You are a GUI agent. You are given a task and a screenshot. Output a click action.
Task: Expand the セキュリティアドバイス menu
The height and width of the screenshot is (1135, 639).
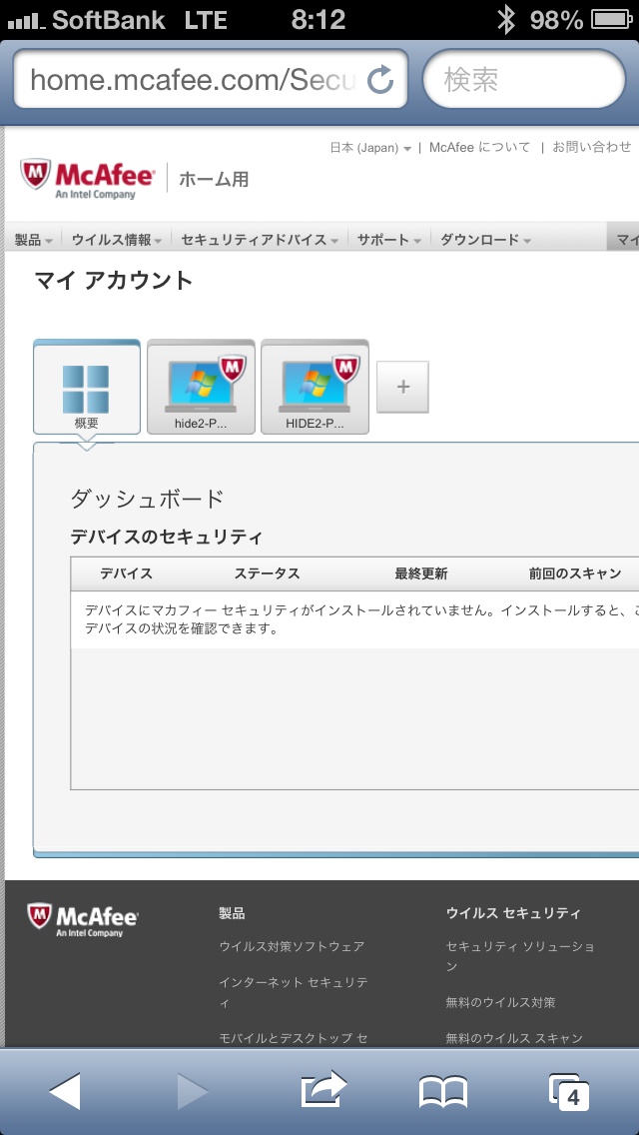click(x=260, y=240)
